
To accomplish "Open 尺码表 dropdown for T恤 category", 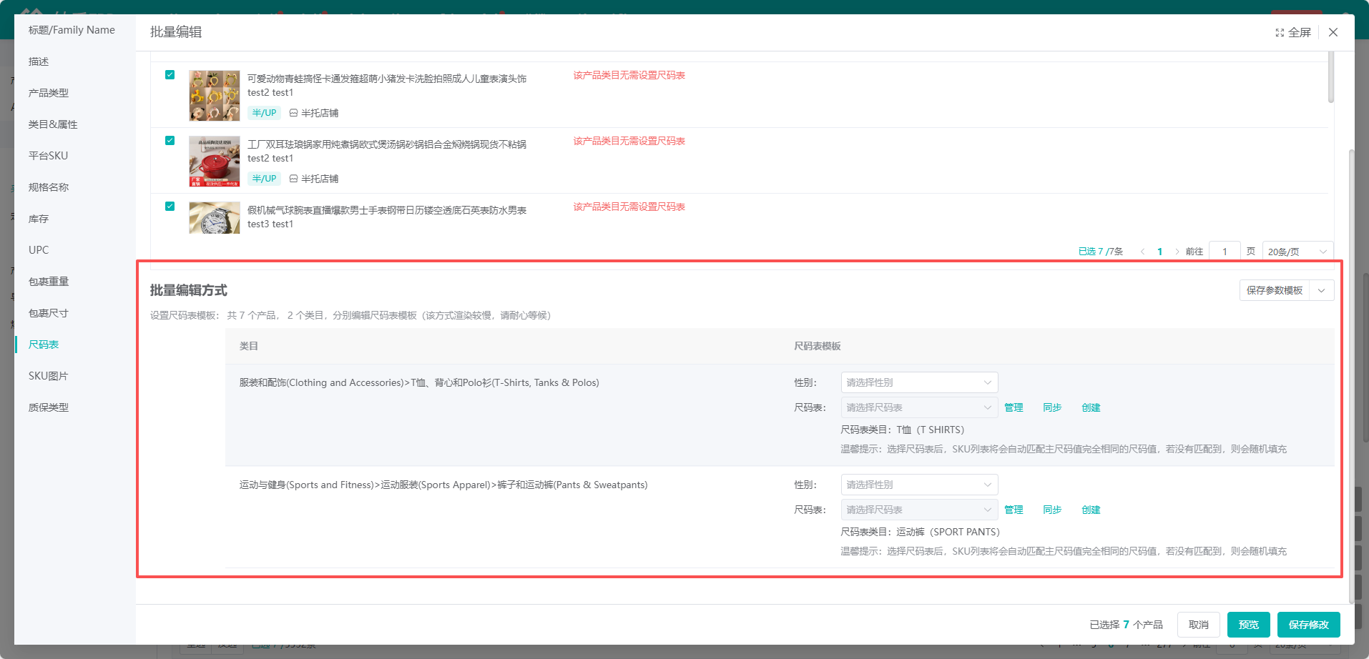I will pos(919,407).
